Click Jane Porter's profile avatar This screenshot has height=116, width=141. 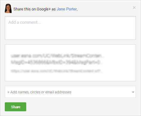click(x=8, y=8)
